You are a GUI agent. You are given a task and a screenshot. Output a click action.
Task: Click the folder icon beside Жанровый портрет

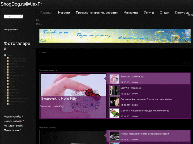tap(8, 75)
